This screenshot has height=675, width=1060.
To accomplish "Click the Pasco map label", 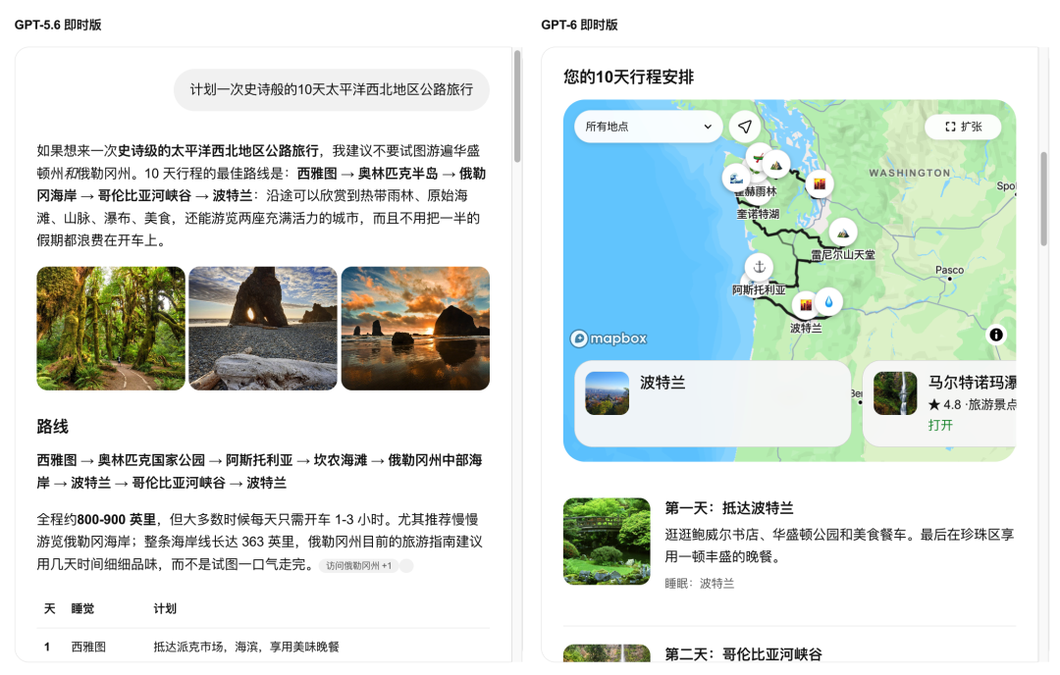I will (x=949, y=270).
